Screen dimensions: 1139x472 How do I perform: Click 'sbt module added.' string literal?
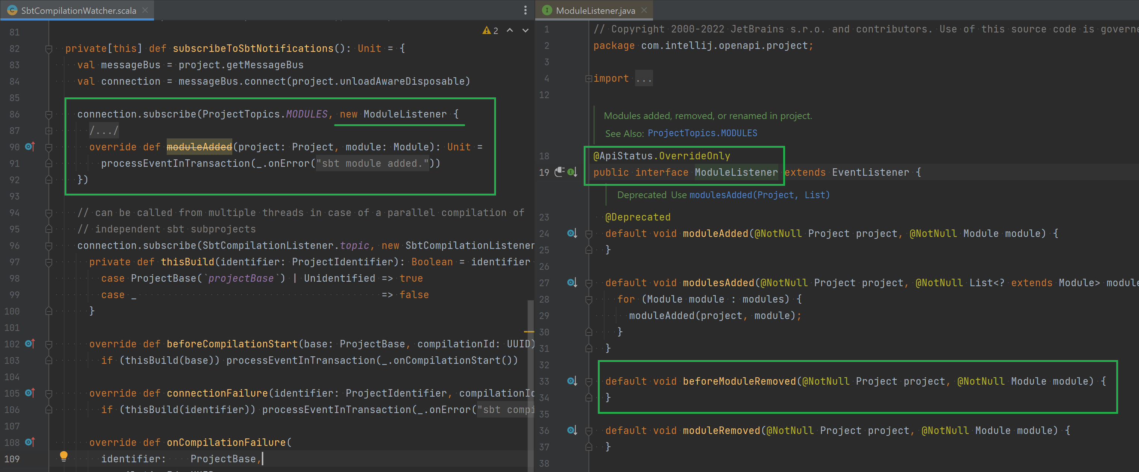pyautogui.click(x=372, y=163)
